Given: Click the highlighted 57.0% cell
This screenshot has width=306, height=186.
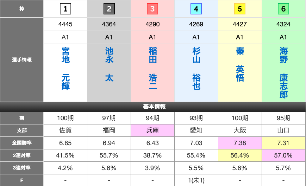Looking at the screenshot, I should (283, 155).
